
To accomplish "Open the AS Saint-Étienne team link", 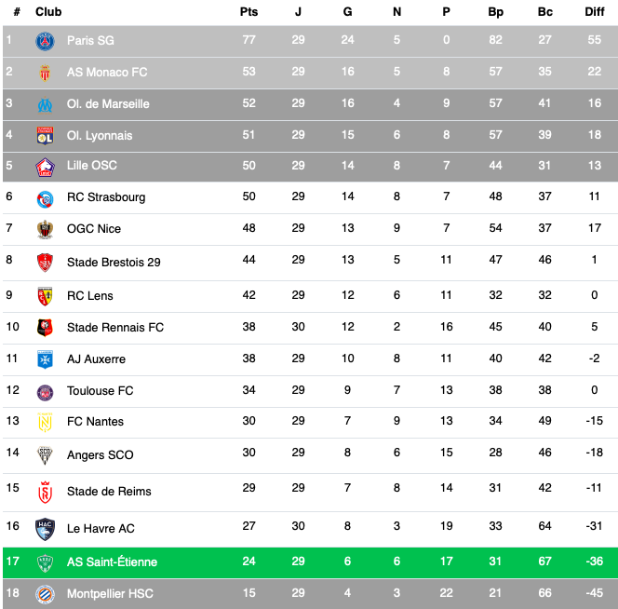I will point(112,562).
